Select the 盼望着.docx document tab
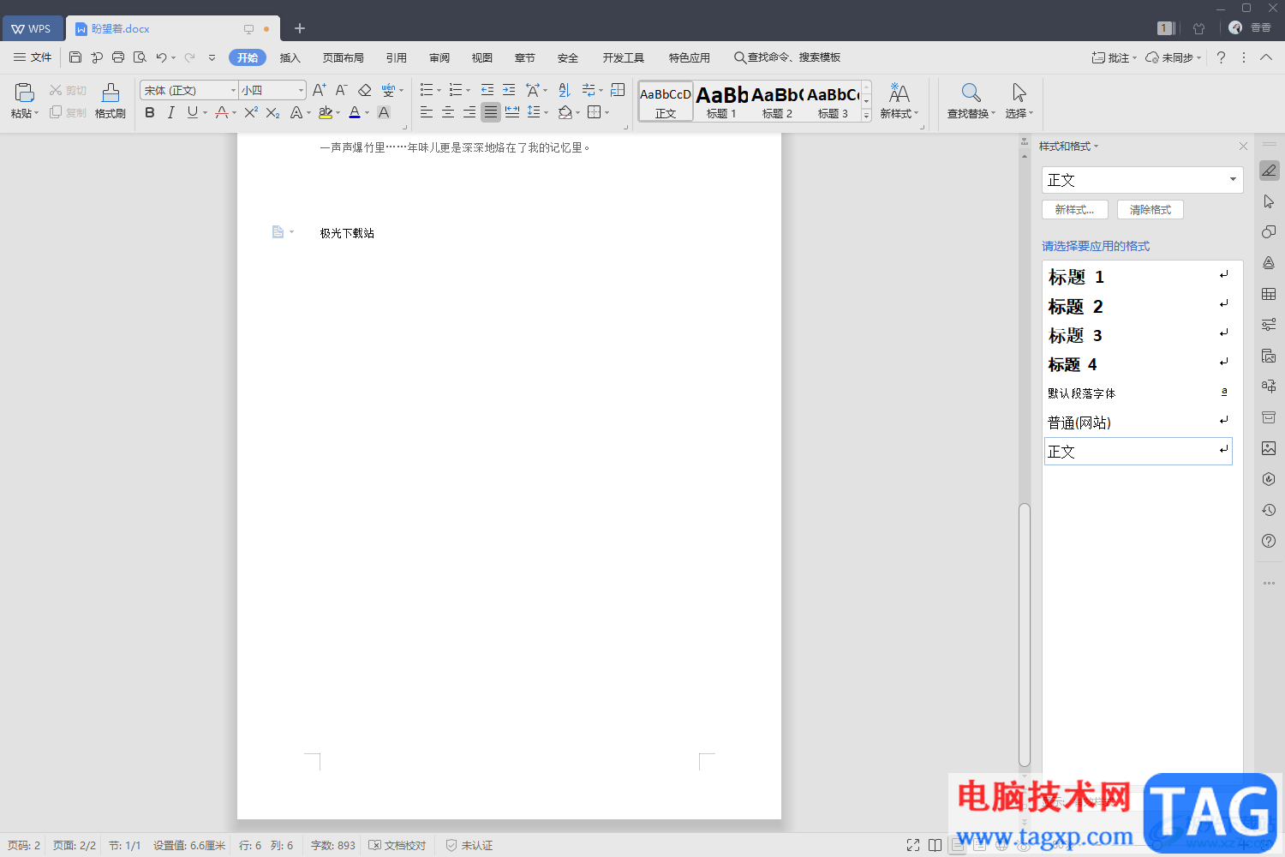Image resolution: width=1285 pixels, height=857 pixels. tap(171, 28)
